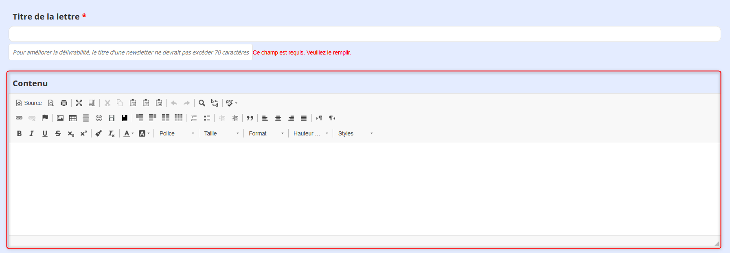The width and height of the screenshot is (730, 253).
Task: Center align the text
Action: [278, 118]
